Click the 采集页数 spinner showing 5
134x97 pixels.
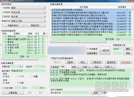[x=17, y=67]
